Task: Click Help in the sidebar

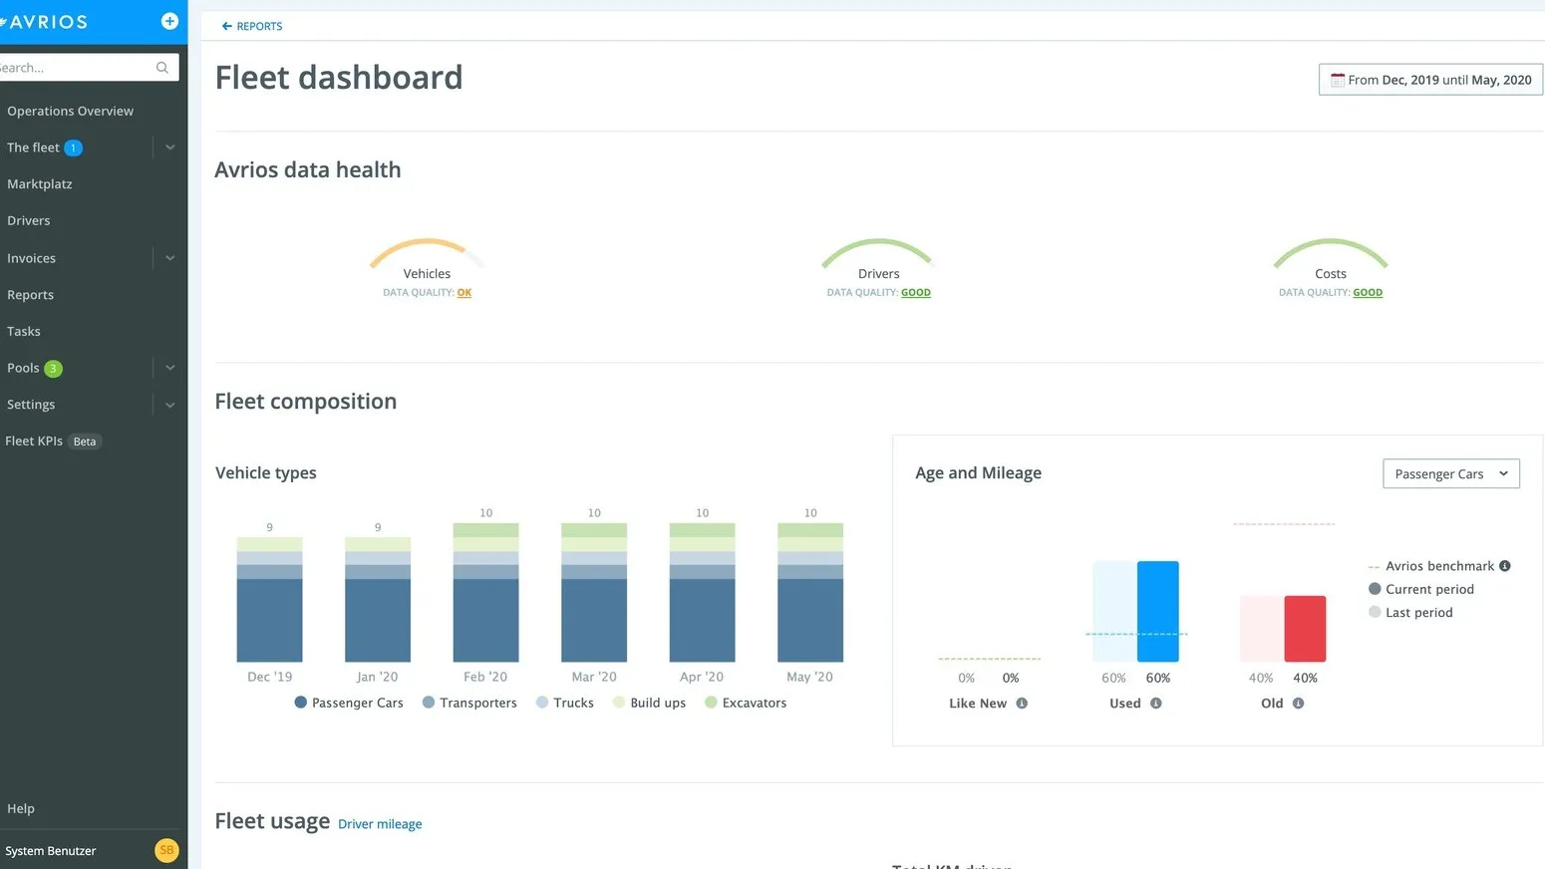Action: click(21, 809)
